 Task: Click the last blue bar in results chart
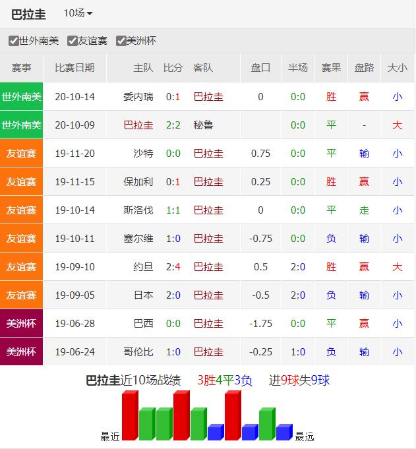283,432
